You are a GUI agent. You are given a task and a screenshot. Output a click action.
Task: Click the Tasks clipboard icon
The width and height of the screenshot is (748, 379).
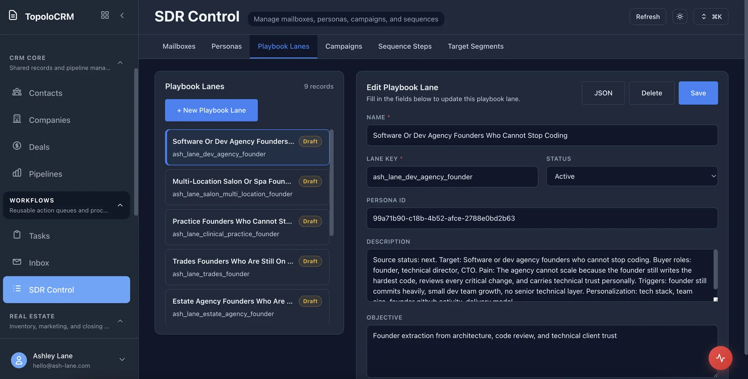17,235
